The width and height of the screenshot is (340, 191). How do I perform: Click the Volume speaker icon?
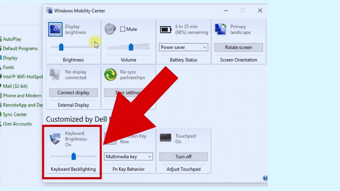(110, 29)
